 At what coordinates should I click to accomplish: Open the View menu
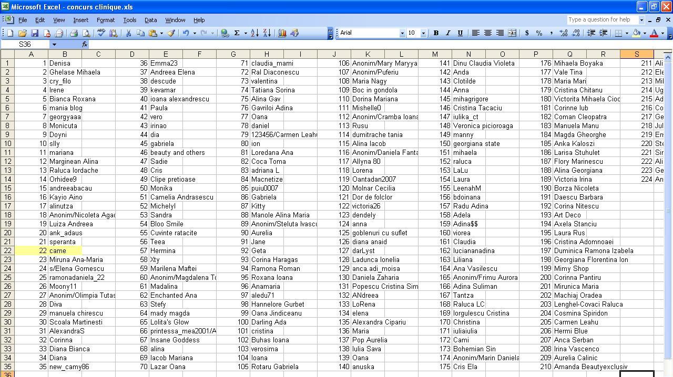click(x=59, y=20)
